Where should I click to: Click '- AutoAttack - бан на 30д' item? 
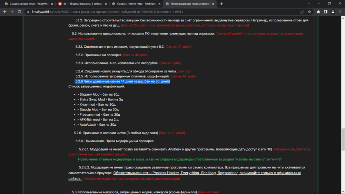point(97,125)
